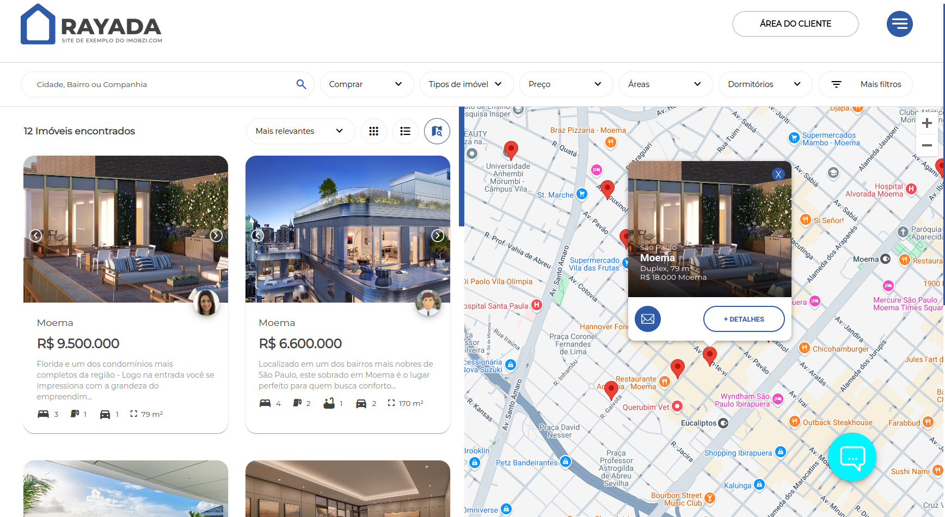This screenshot has width=945, height=517.
Task: Click ÁREA DO CLIENTE button
Action: (795, 24)
